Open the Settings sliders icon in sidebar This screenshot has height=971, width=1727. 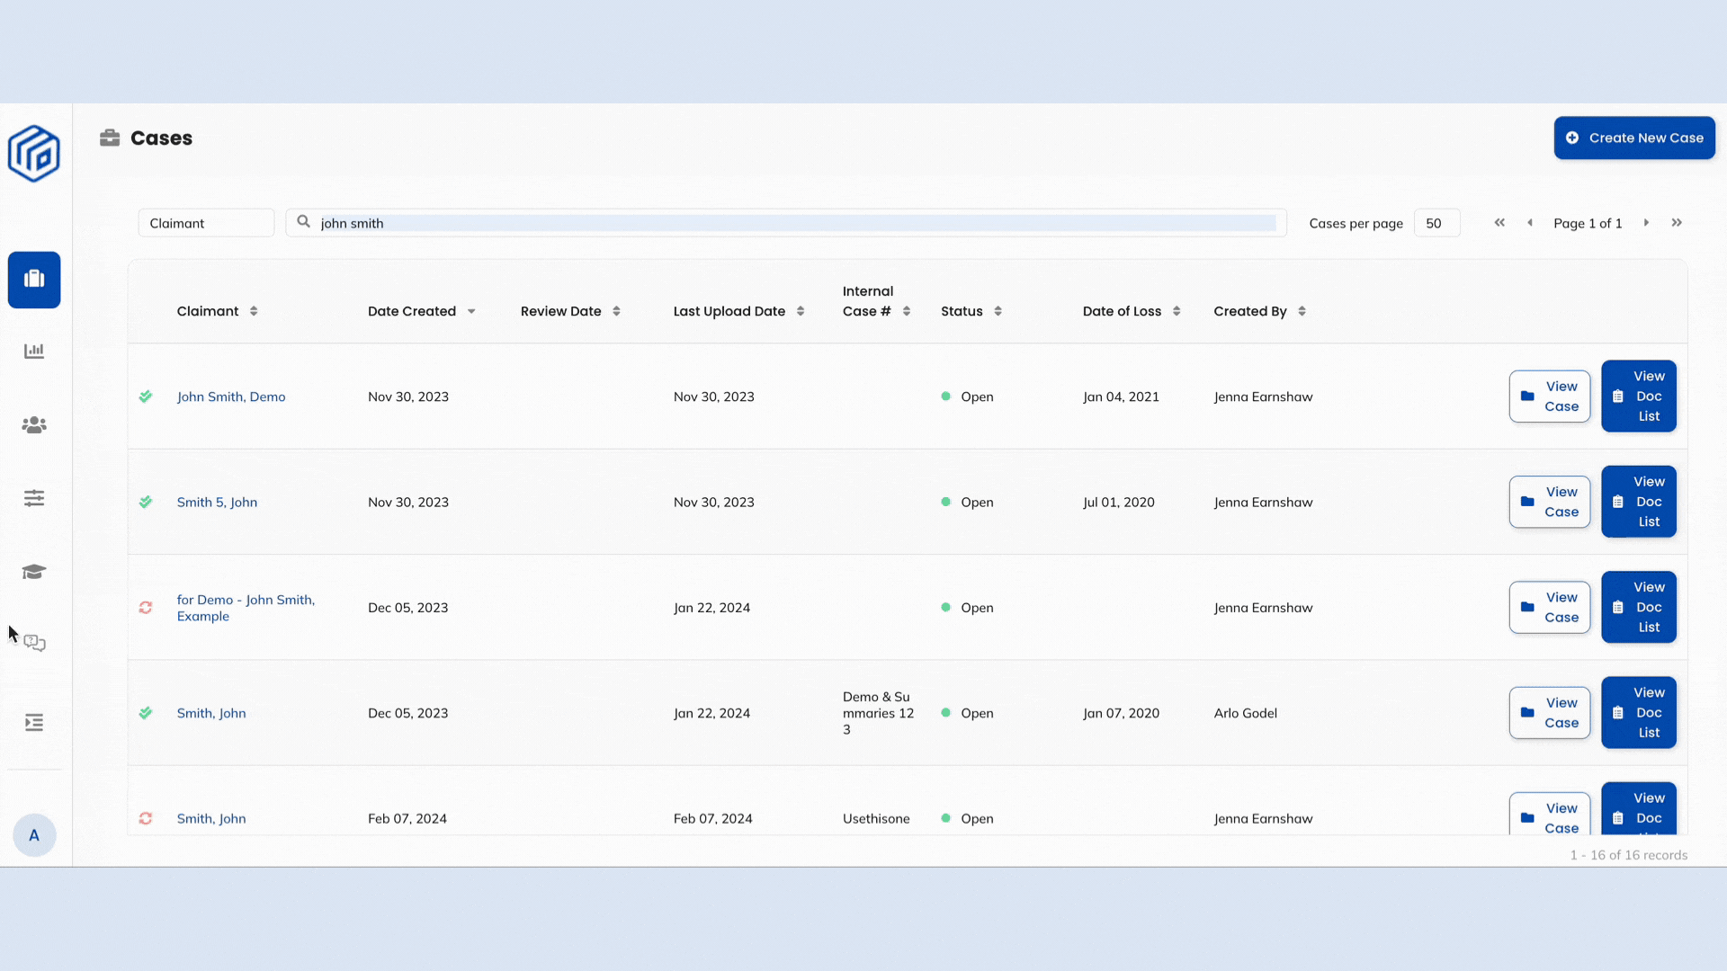(33, 498)
